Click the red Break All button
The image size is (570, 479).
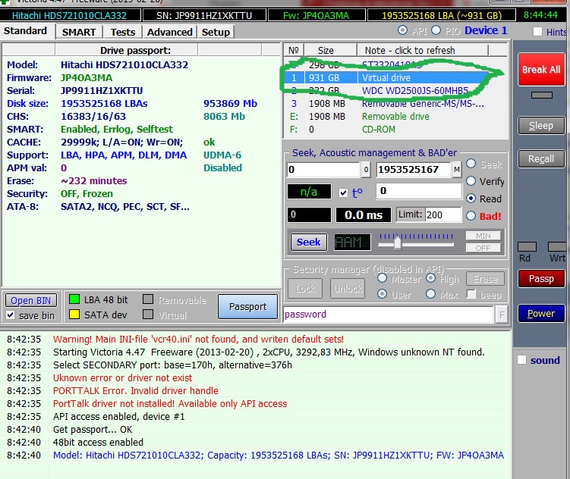tap(541, 69)
